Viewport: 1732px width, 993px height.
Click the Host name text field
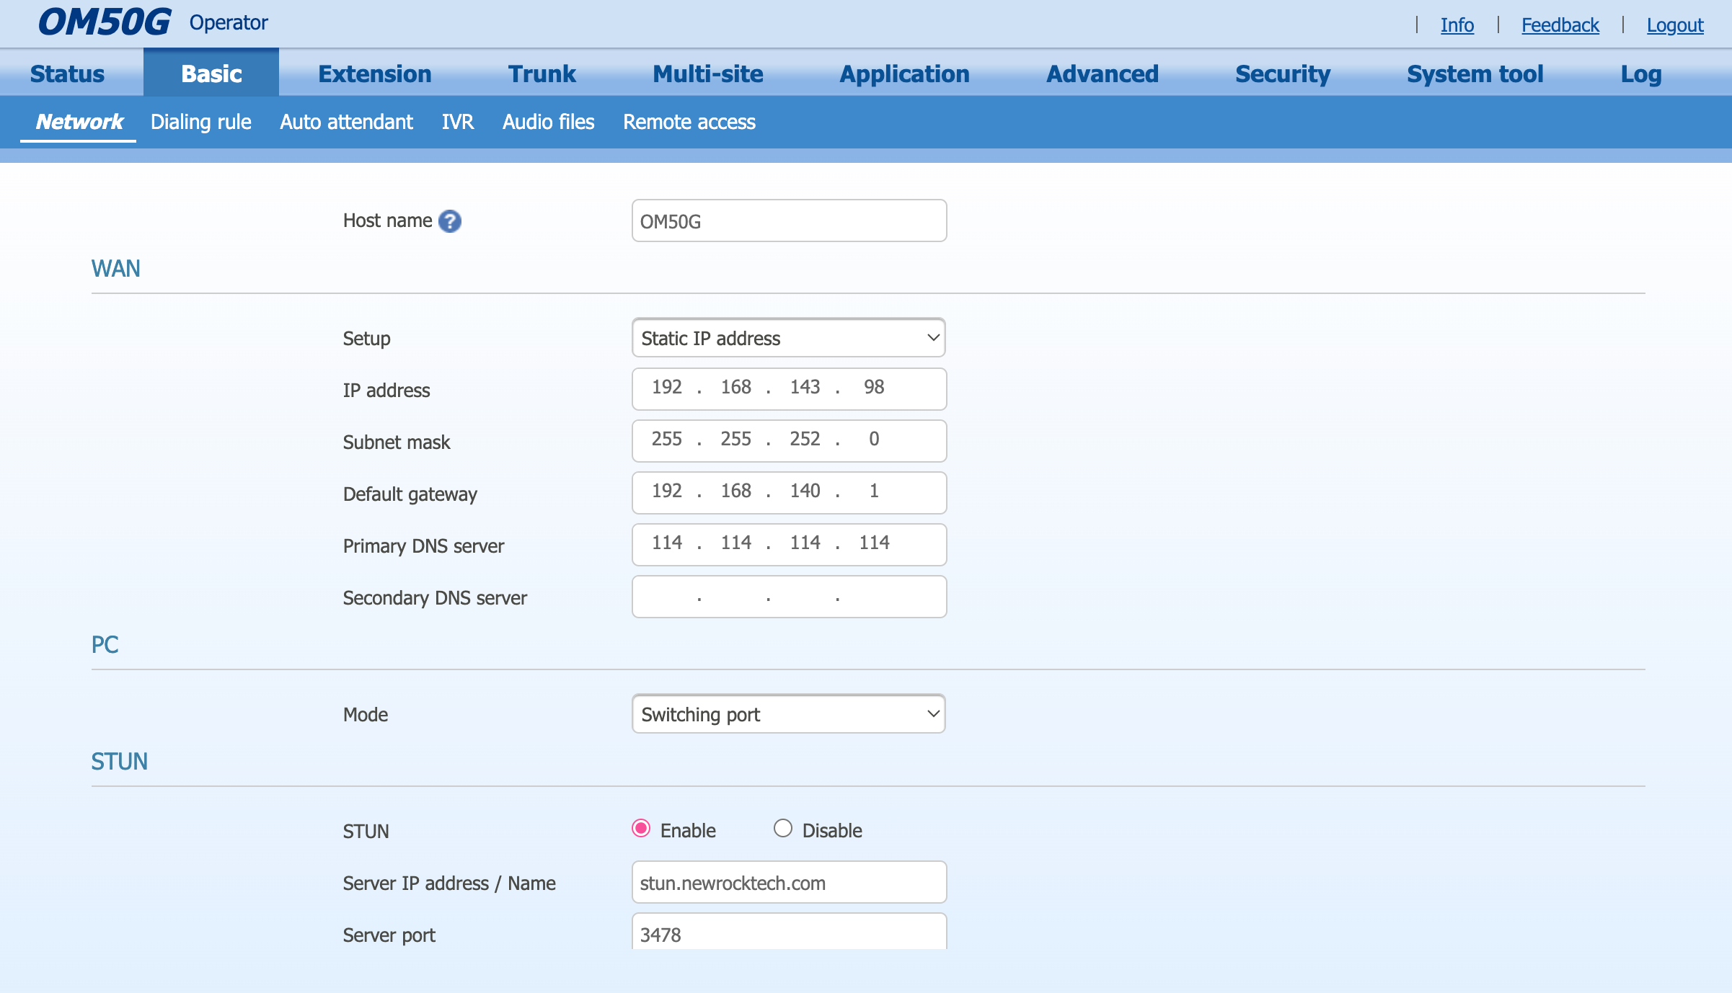tap(788, 221)
